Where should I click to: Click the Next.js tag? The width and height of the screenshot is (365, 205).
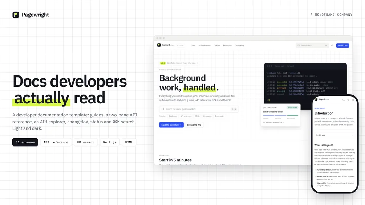point(110,142)
